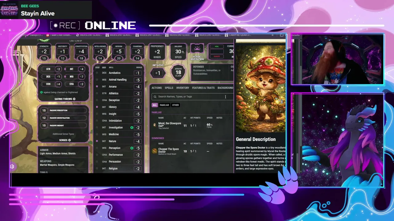The image size is (394, 221).
Task: Click the Athletics skill name
Action: click(x=114, y=93)
